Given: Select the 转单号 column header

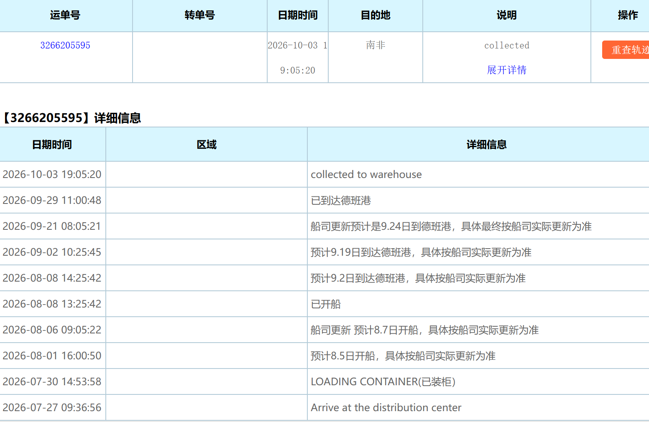Looking at the screenshot, I should click(200, 15).
